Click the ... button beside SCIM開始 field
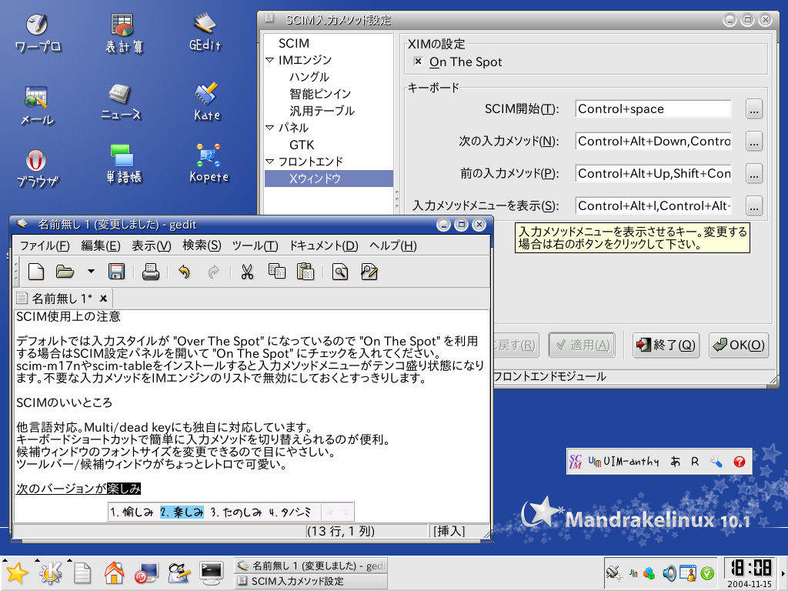 click(754, 109)
